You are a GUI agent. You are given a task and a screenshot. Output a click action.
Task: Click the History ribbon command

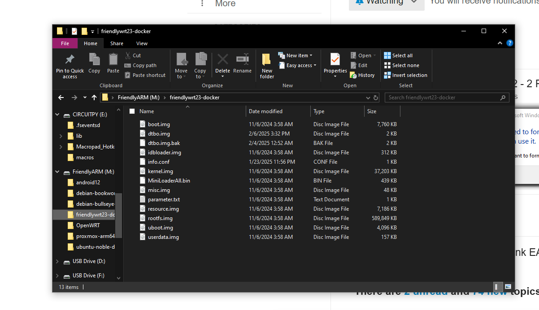coord(362,75)
